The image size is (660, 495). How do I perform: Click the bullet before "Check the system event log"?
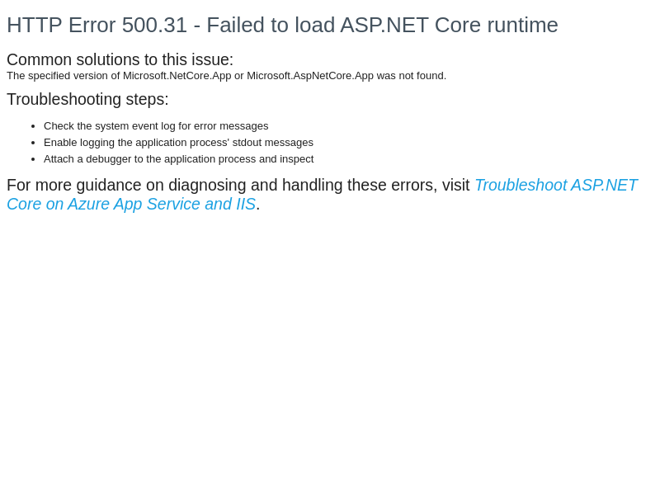[x=33, y=126]
